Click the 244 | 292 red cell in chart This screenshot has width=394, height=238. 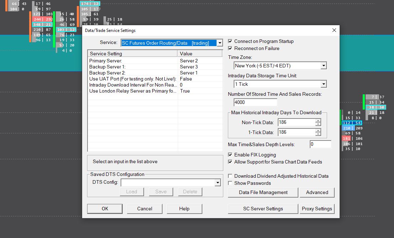(x=43, y=19)
